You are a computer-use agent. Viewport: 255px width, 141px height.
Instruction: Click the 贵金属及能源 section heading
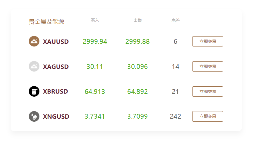click(46, 22)
